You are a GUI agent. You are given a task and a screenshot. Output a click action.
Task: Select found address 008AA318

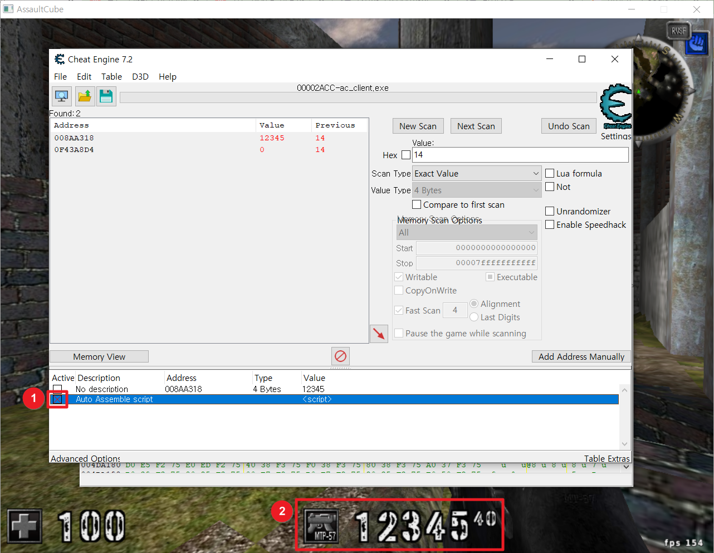tap(74, 138)
